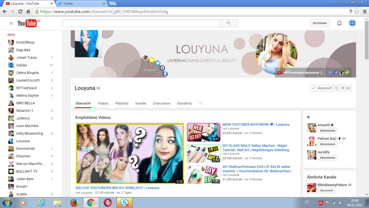Open Opera from the taskbar
This screenshot has width=369, height=208.
click(107, 202)
